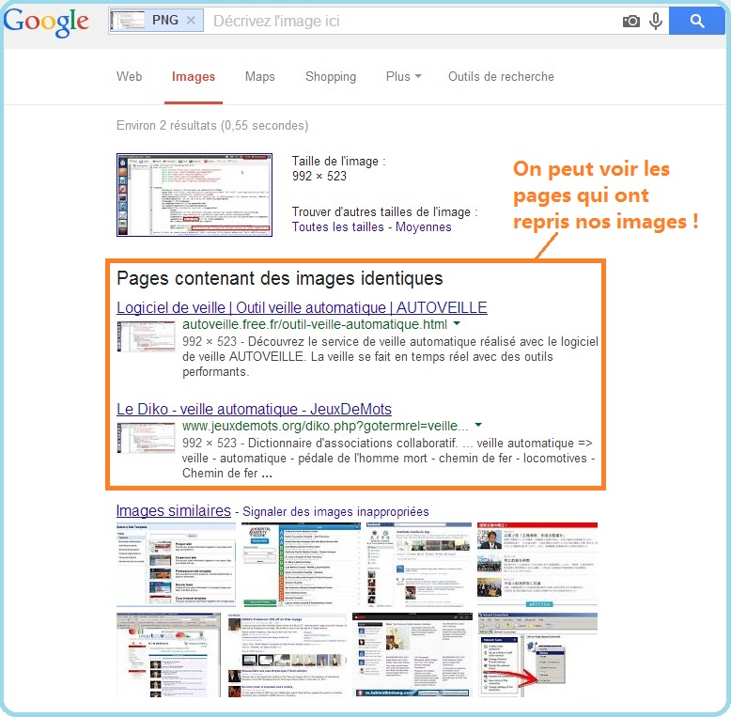Screen dimensions: 731x717
Task: Click the Moyennes size link
Action: pos(423,226)
